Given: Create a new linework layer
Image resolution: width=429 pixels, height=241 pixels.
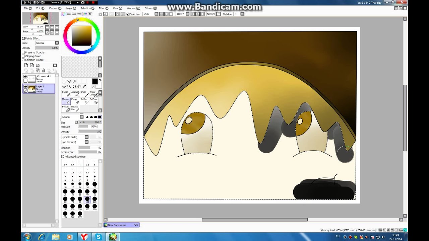Looking at the screenshot, I should click(32, 65).
